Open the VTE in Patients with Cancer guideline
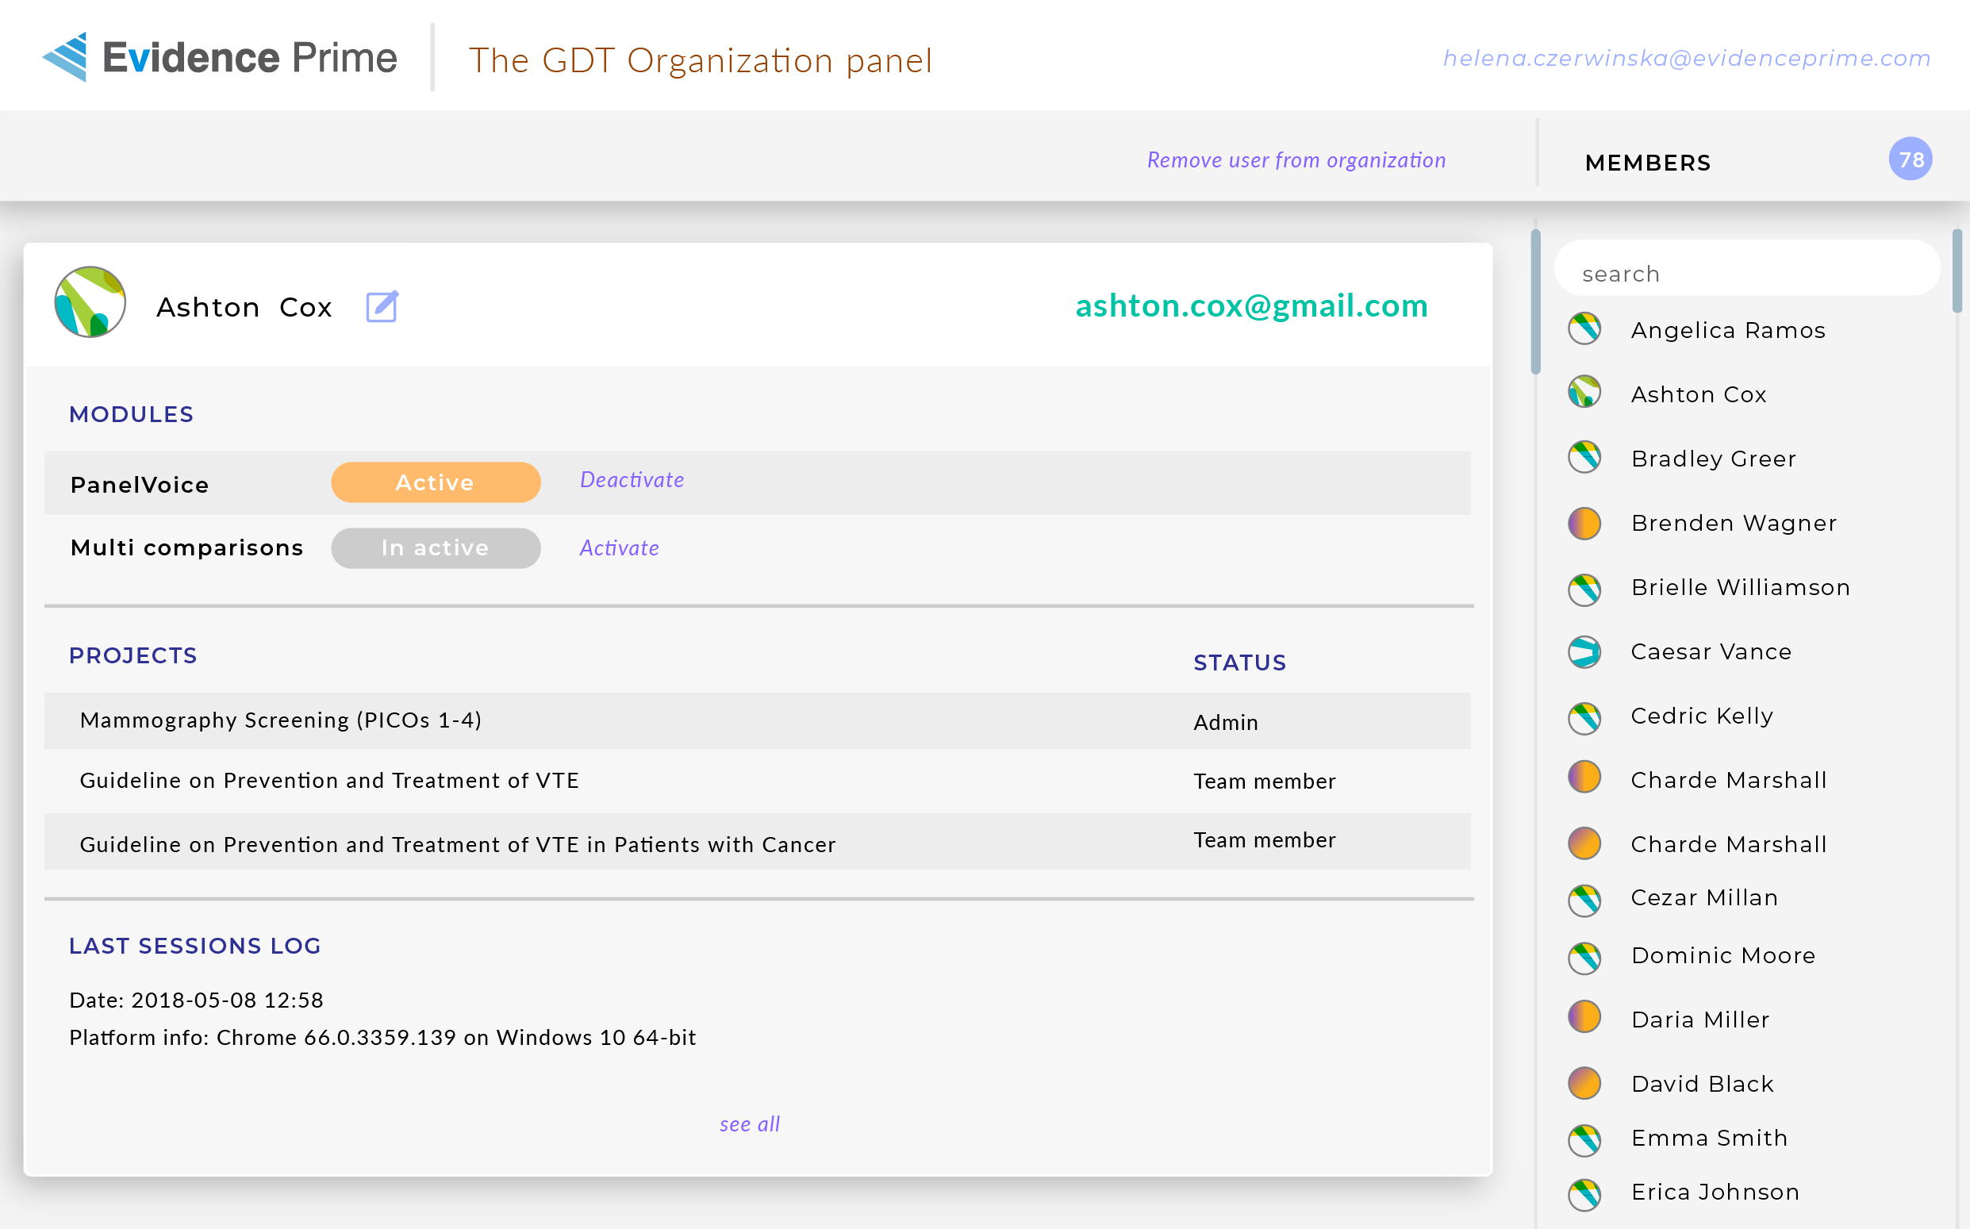The width and height of the screenshot is (1970, 1229). [x=458, y=844]
